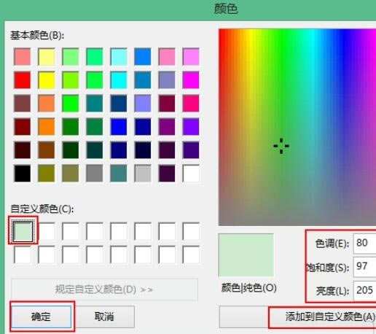376x334 pixels.
Task: Select the light gray basic color swatch
Action: click(143, 174)
